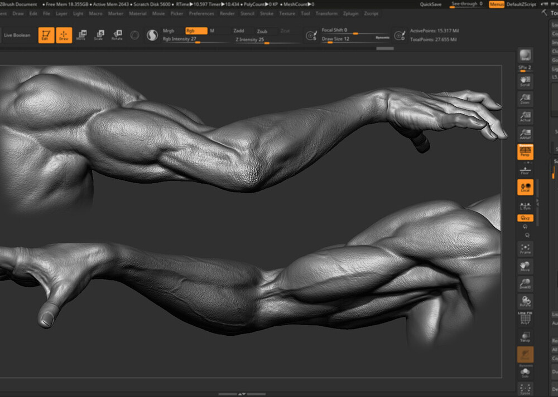
Task: Open the Layer menu
Action: pyautogui.click(x=61, y=13)
